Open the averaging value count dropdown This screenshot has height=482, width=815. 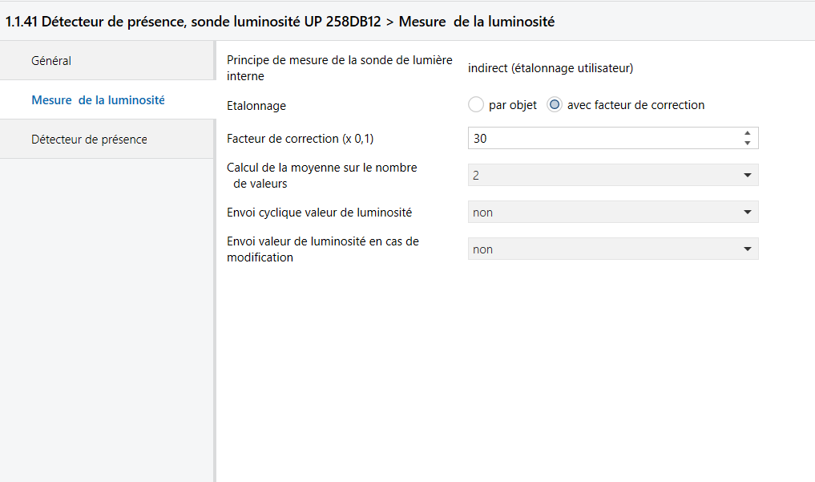(613, 175)
